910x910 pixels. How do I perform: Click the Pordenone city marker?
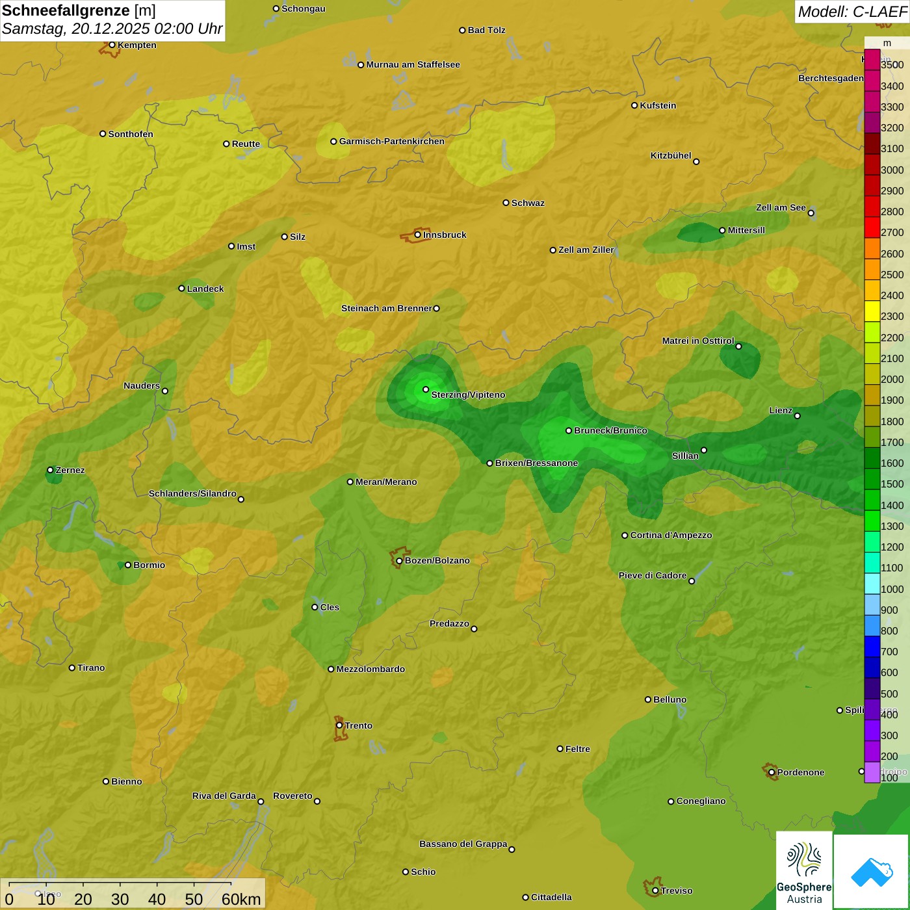click(772, 772)
